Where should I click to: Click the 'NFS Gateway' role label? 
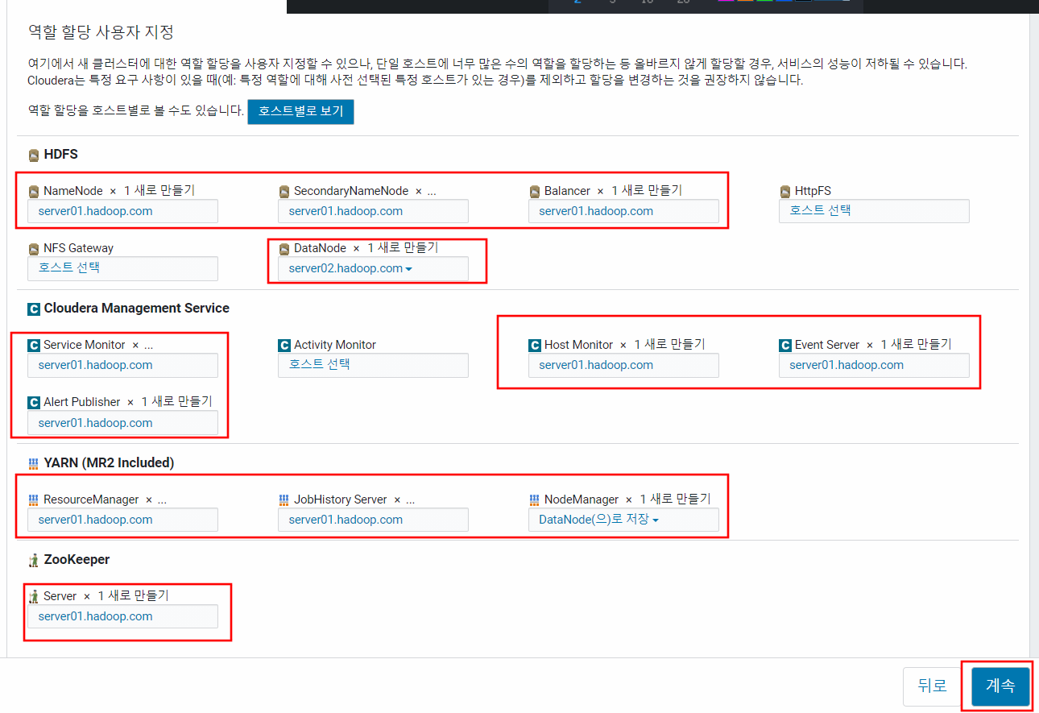(78, 249)
